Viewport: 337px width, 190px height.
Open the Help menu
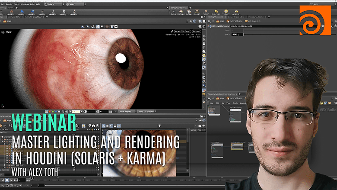coord(38,4)
